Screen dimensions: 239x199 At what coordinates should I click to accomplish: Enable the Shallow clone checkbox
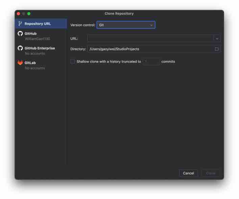[73, 62]
